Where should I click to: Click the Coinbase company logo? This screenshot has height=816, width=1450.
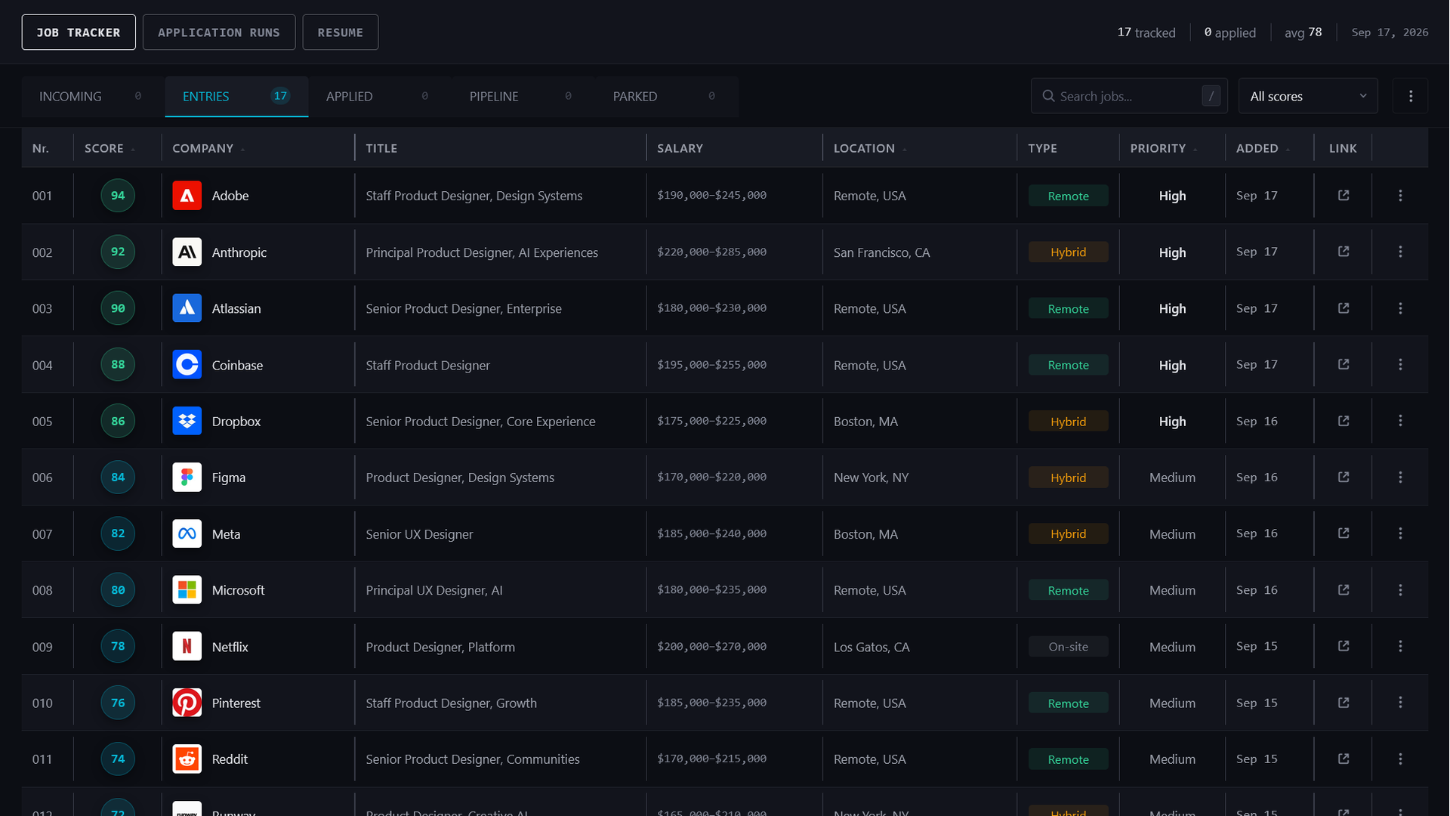click(x=187, y=364)
